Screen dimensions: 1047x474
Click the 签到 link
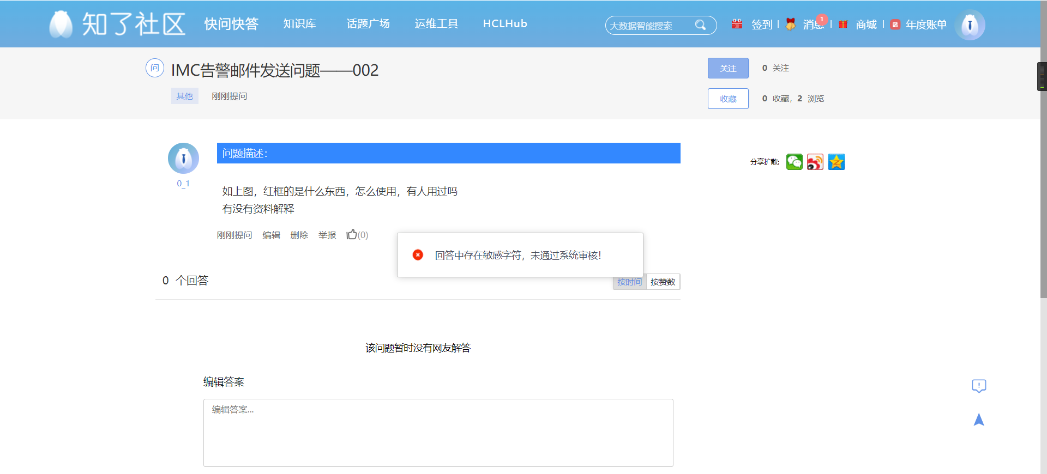762,25
